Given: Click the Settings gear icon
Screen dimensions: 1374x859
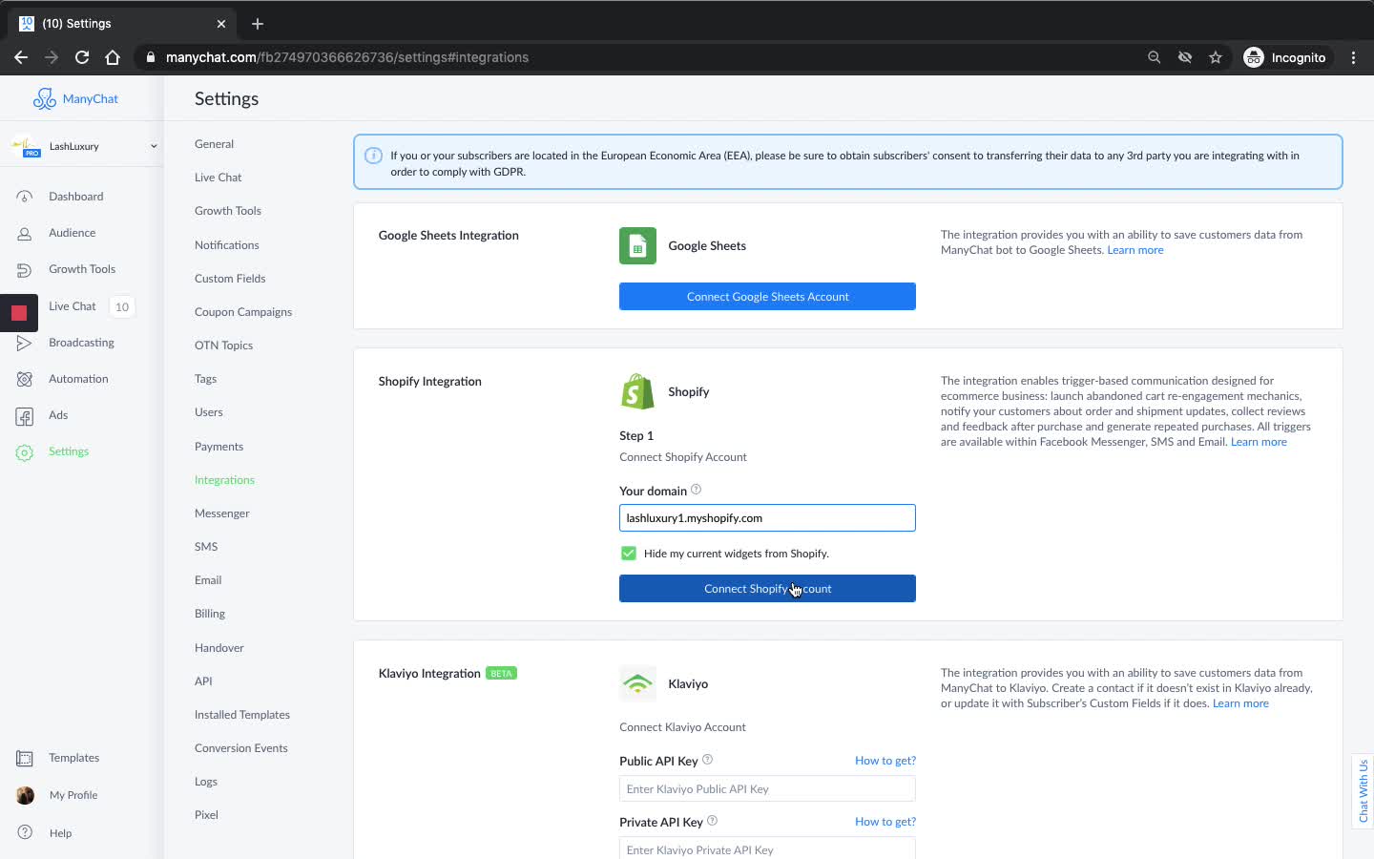Looking at the screenshot, I should pyautogui.click(x=25, y=452).
